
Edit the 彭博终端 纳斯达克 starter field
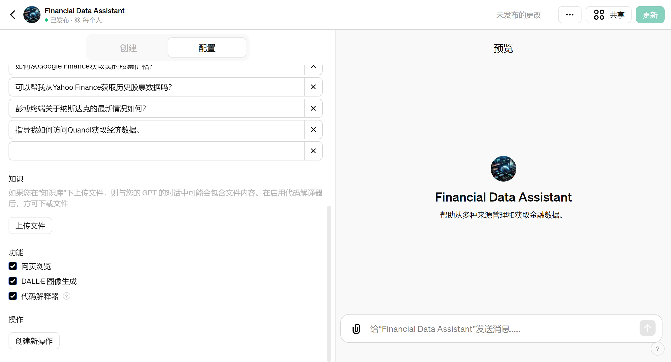click(x=157, y=108)
